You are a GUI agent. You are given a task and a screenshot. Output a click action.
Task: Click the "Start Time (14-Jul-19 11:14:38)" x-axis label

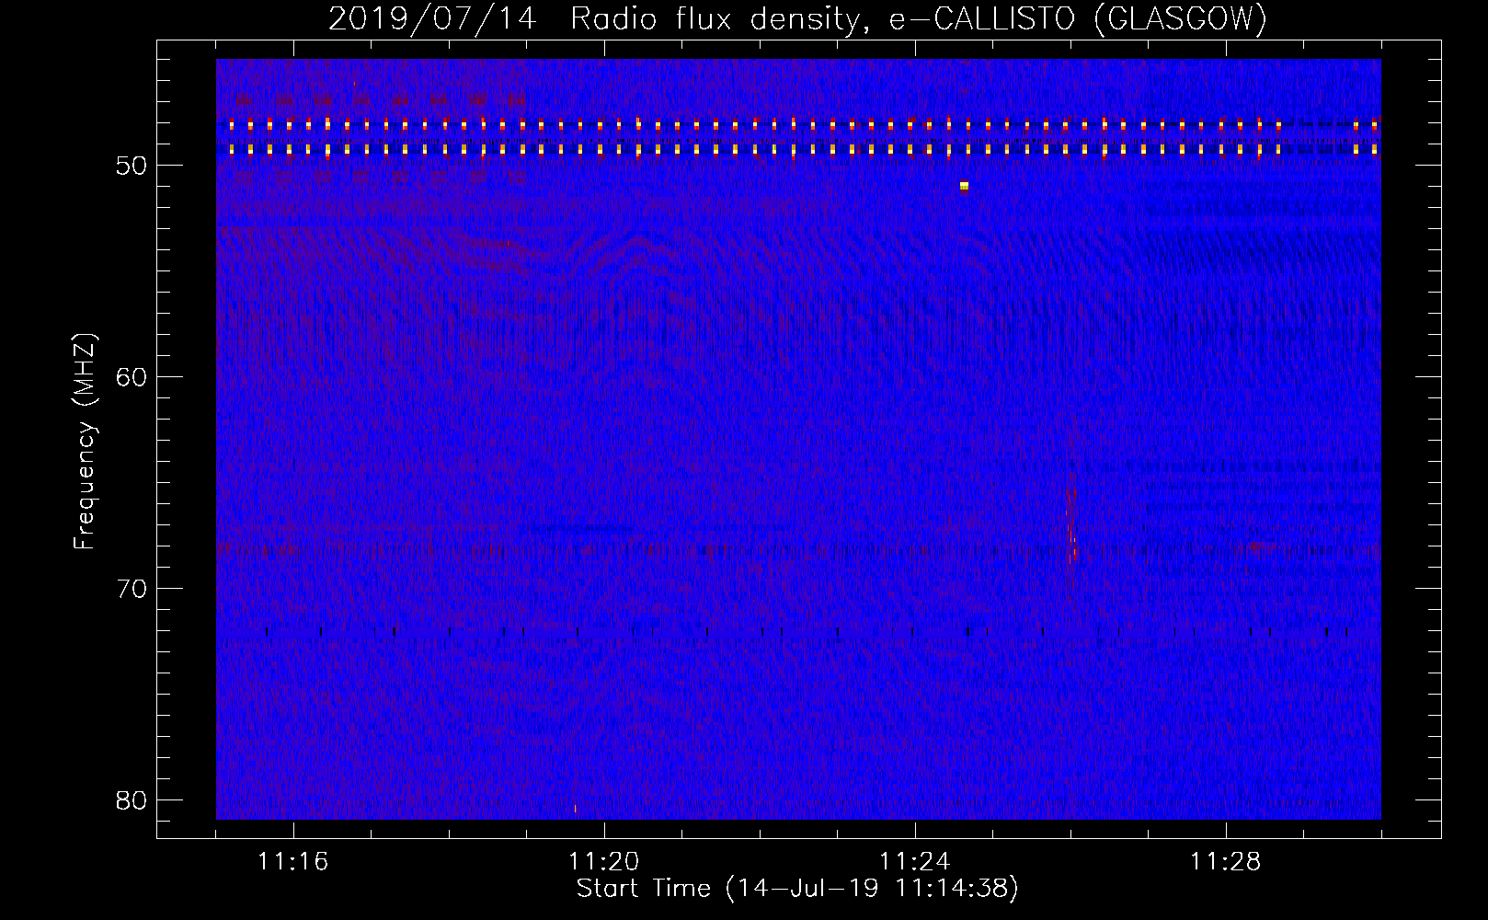pyautogui.click(x=797, y=888)
